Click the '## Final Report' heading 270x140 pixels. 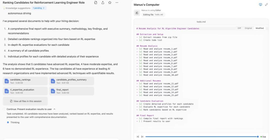(x=145, y=115)
